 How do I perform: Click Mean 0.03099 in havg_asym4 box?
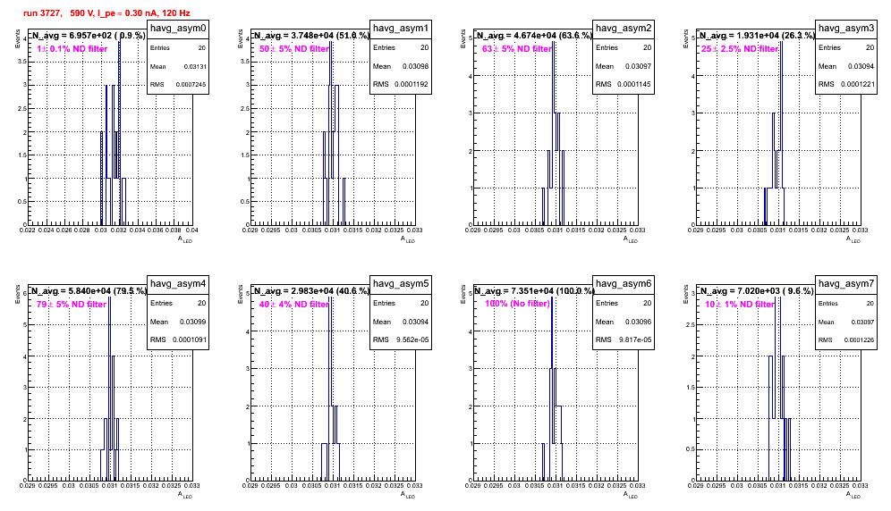pos(178,322)
